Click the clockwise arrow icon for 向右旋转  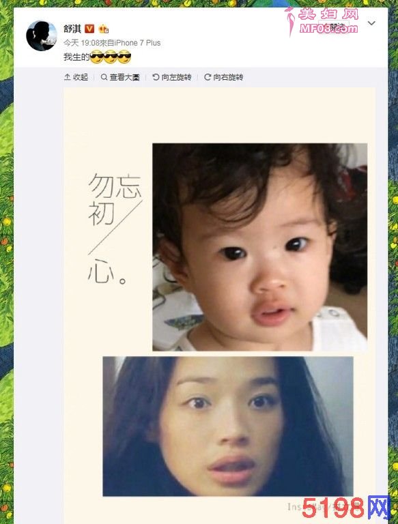(208, 77)
